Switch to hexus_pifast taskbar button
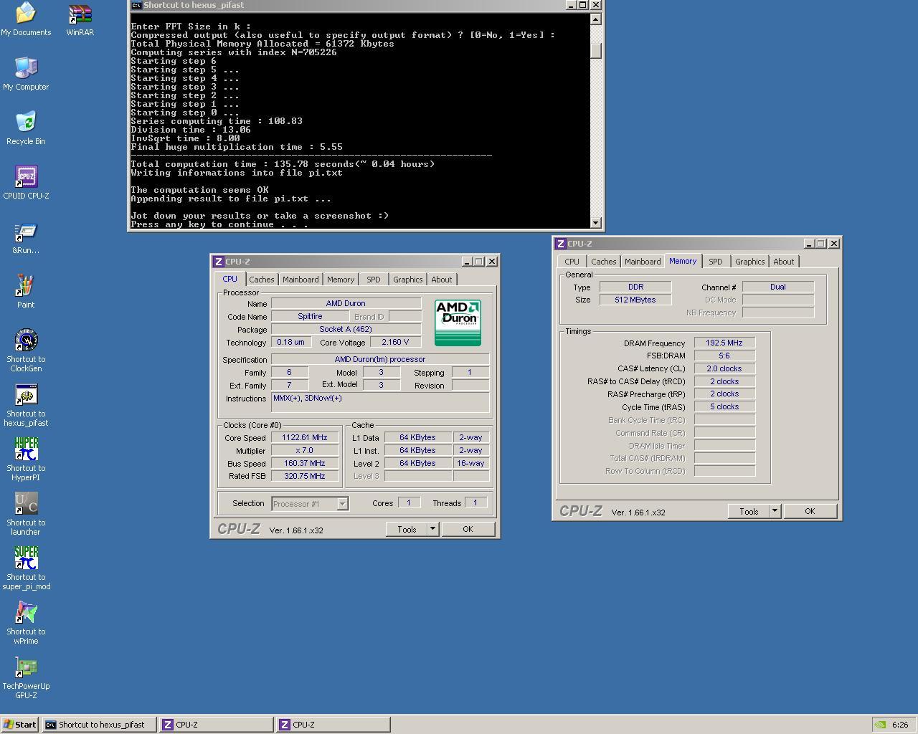This screenshot has width=918, height=734. click(x=99, y=725)
